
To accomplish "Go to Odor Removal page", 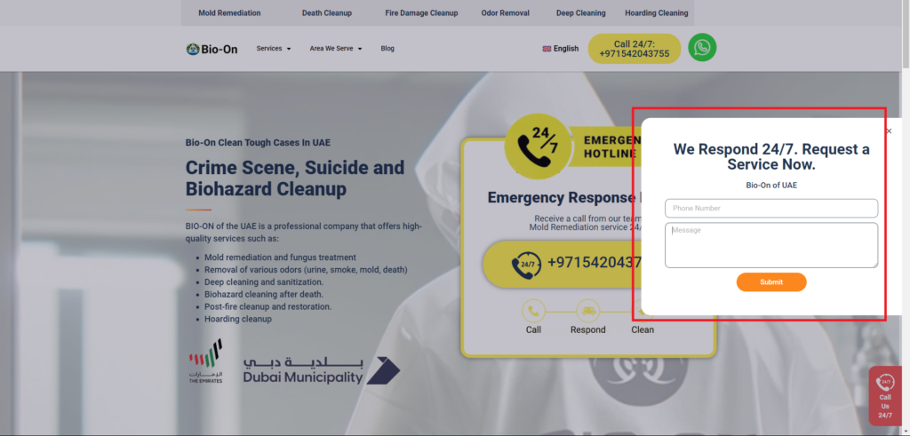I will [x=506, y=12].
